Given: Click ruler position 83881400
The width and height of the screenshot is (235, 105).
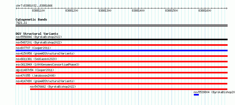Looking at the screenshot, I should 138,11.
